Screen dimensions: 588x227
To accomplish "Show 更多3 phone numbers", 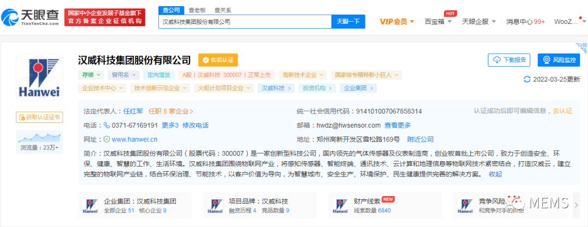I will tap(170, 125).
